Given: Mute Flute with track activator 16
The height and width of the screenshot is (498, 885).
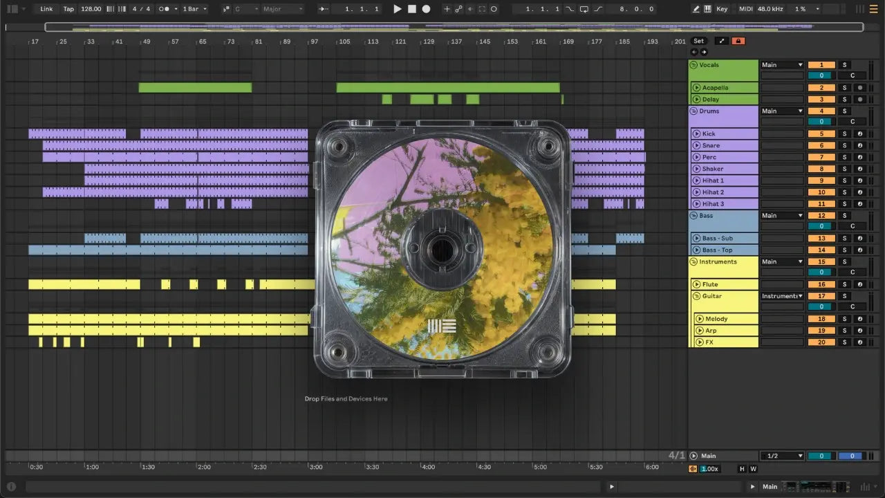Looking at the screenshot, I should click(x=821, y=284).
